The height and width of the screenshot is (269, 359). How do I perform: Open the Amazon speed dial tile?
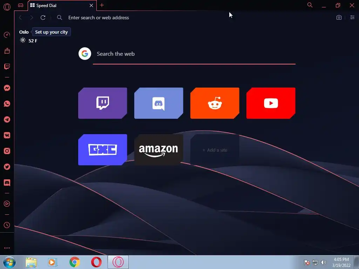pyautogui.click(x=159, y=150)
